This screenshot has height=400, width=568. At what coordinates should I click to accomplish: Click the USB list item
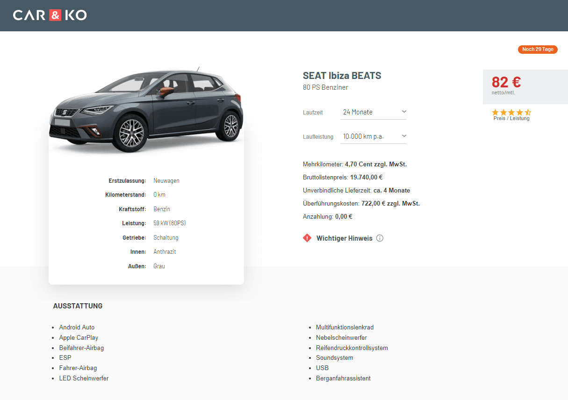coord(322,368)
